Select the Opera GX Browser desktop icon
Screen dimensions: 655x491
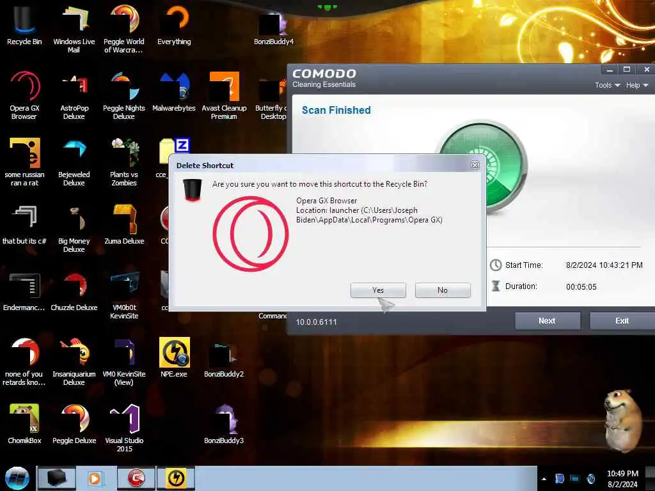tap(24, 95)
